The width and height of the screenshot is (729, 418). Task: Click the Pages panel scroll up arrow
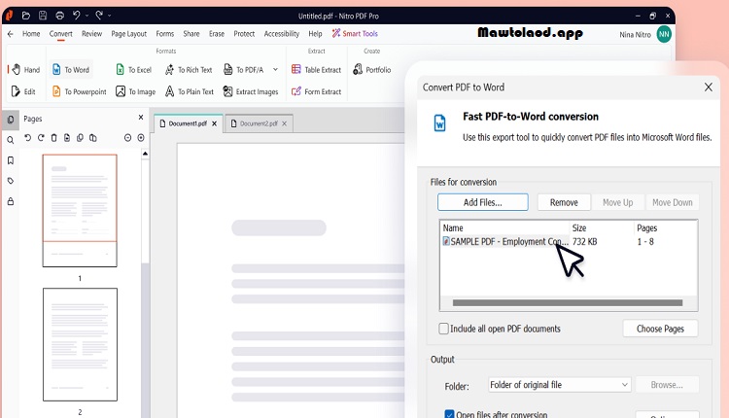pyautogui.click(x=145, y=154)
